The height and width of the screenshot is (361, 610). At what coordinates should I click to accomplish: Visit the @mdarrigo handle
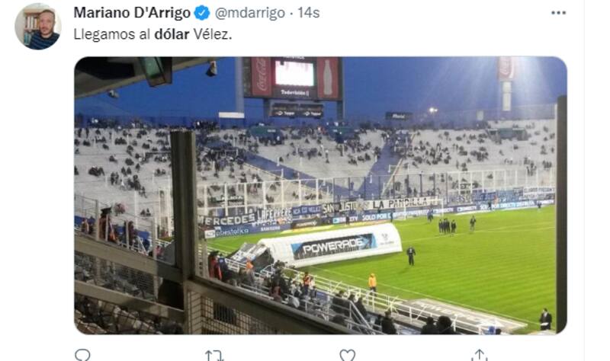point(250,13)
